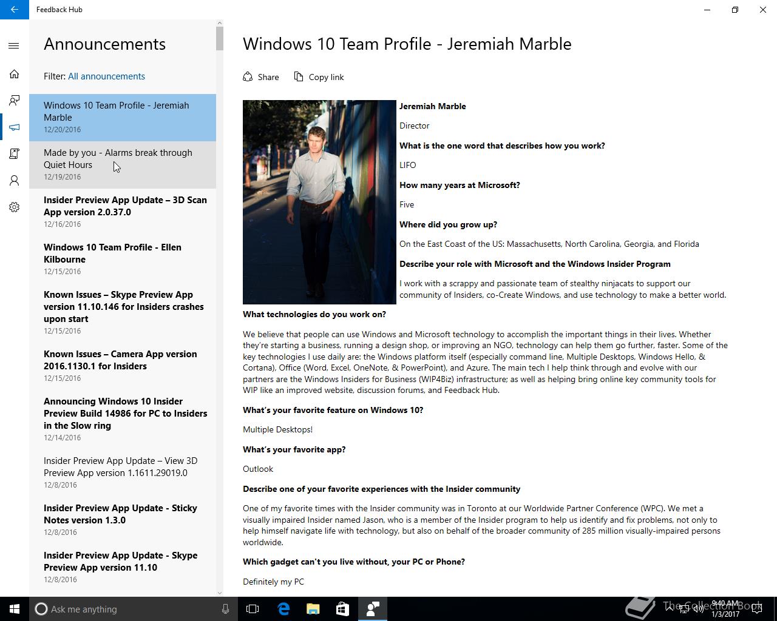This screenshot has height=621, width=777.
Task: Open Task View on the taskbar
Action: [253, 609]
